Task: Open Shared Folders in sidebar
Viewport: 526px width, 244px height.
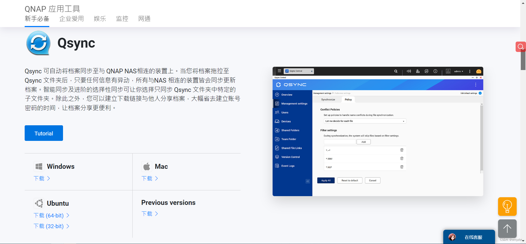Action: coord(293,130)
